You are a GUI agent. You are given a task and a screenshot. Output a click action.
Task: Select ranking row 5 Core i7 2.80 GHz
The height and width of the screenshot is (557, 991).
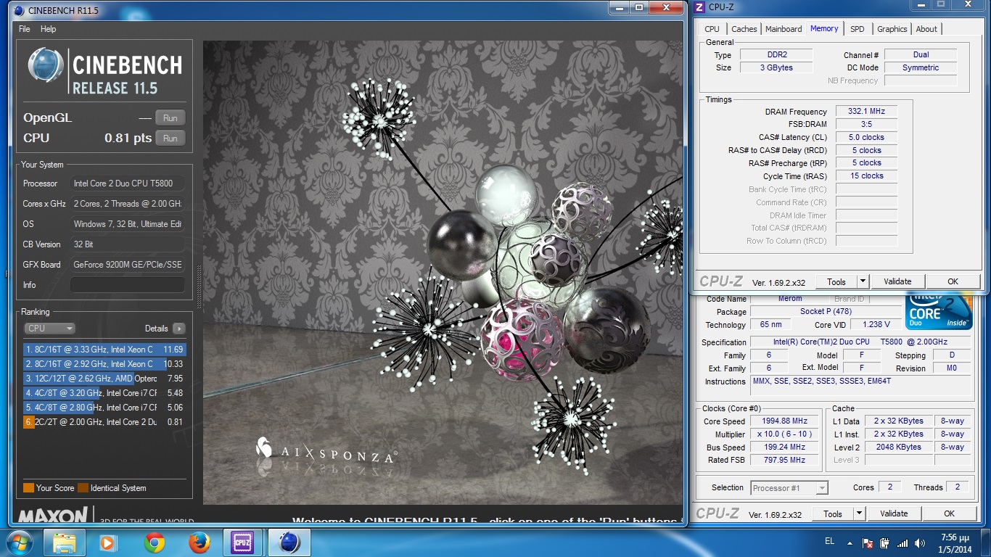click(104, 408)
